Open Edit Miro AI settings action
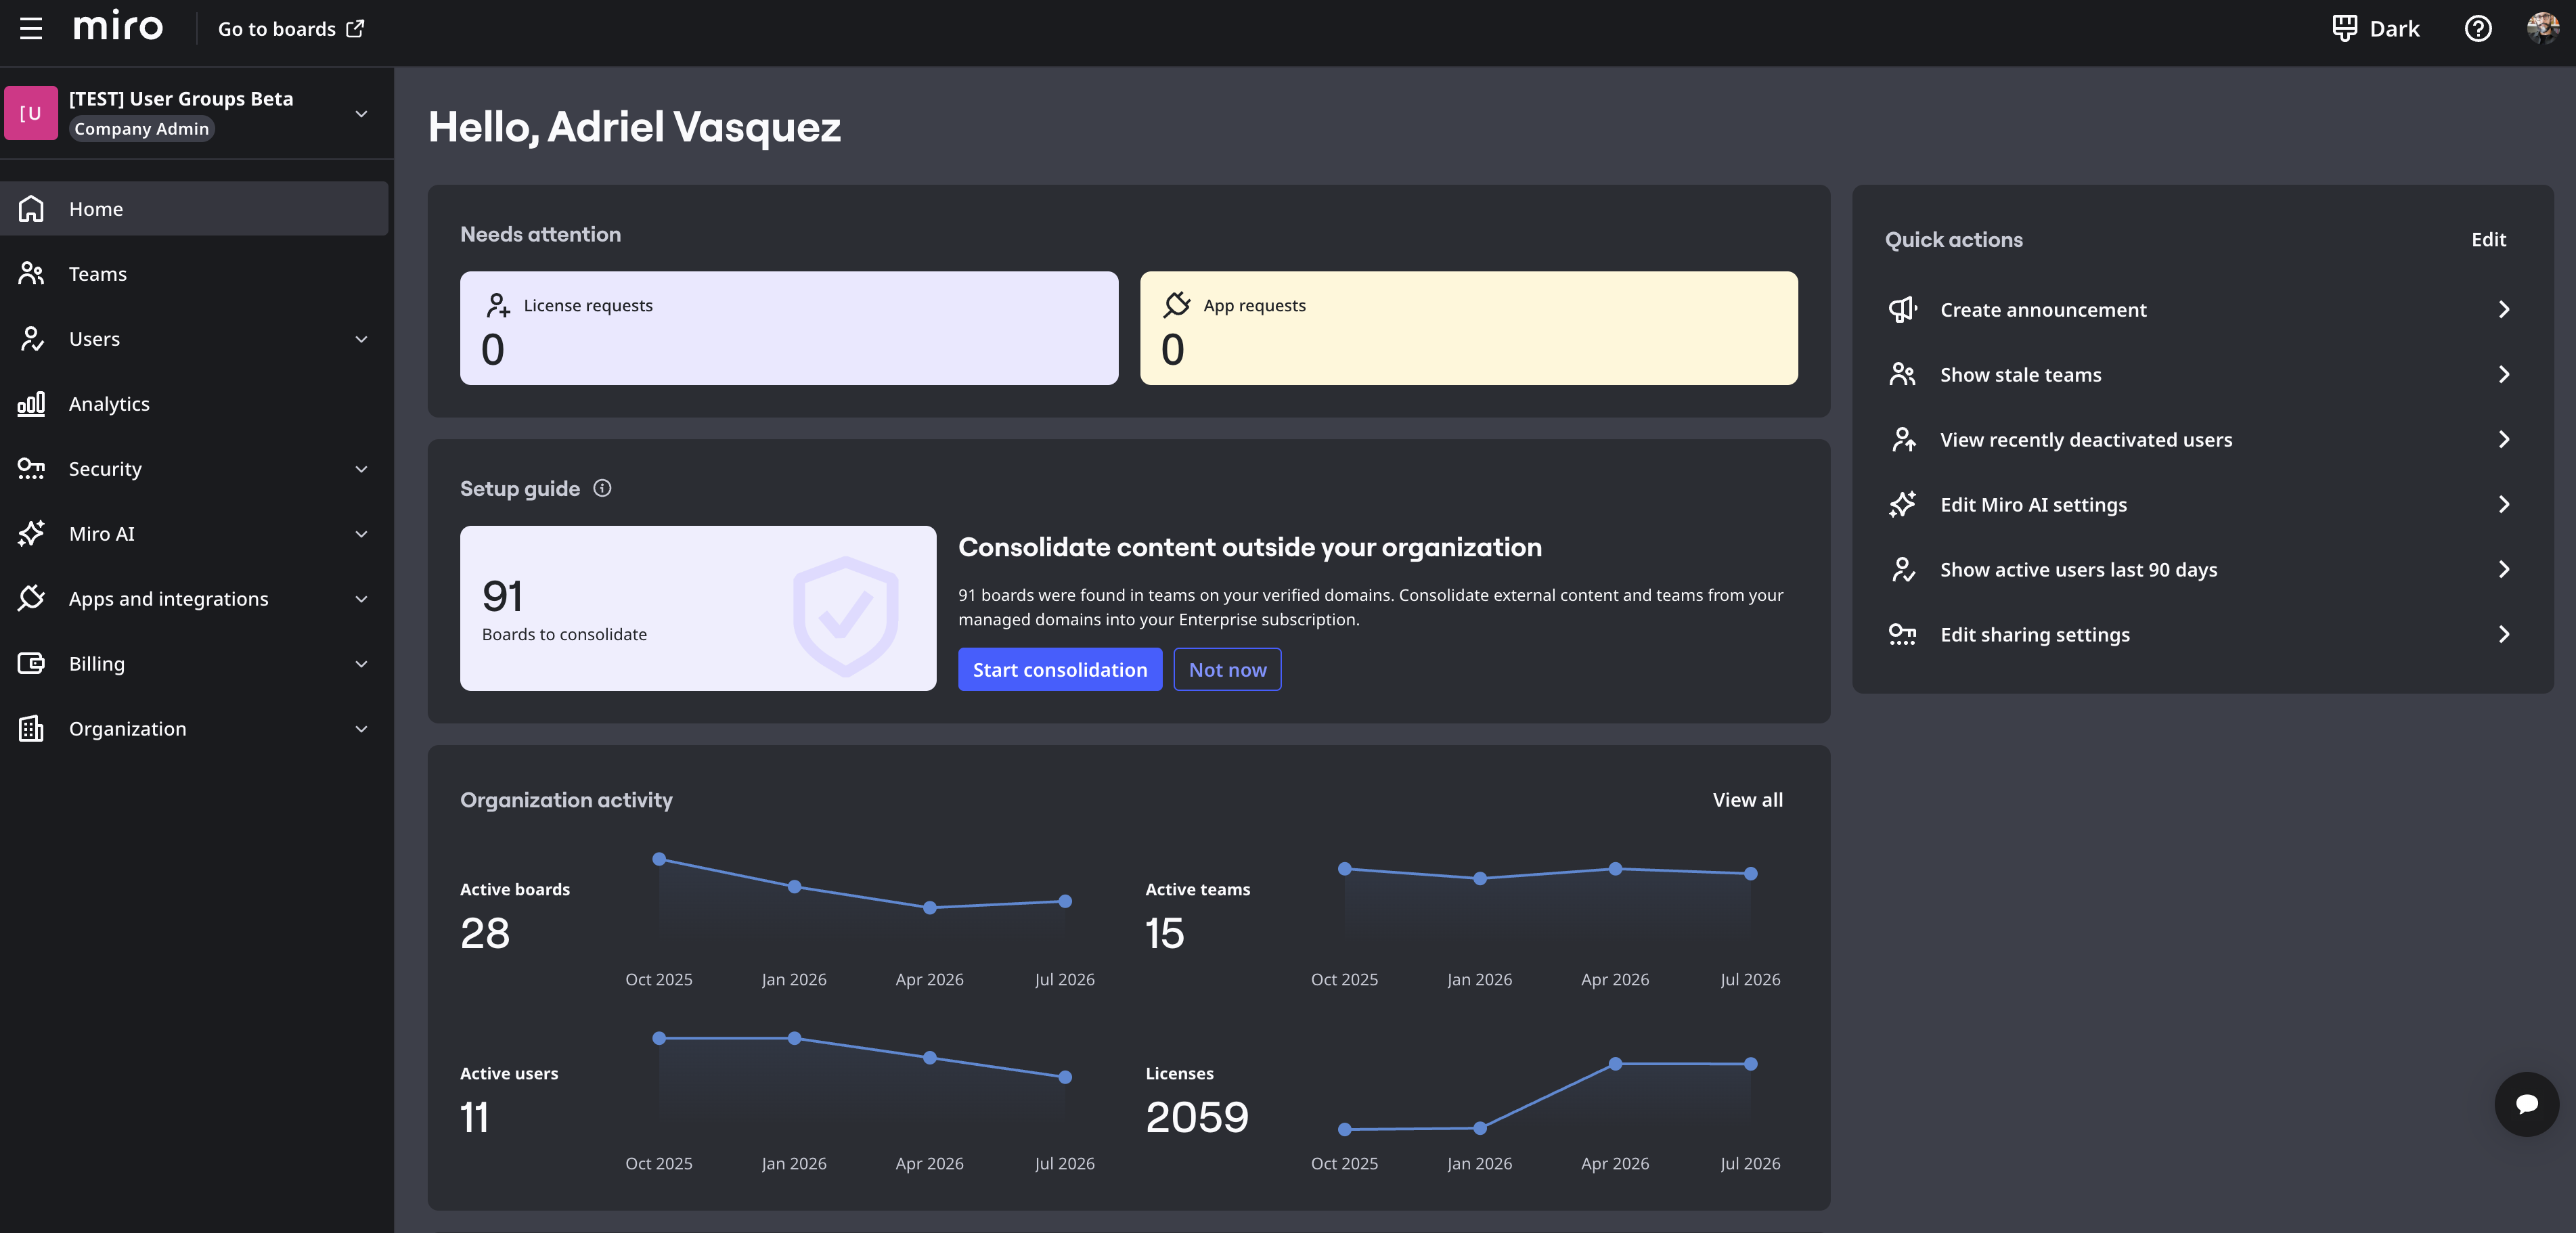The width and height of the screenshot is (2576, 1233). click(x=2202, y=505)
